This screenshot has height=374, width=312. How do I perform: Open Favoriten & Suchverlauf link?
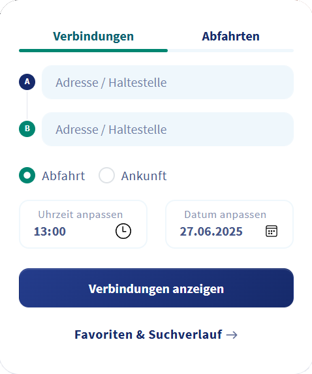(156, 334)
